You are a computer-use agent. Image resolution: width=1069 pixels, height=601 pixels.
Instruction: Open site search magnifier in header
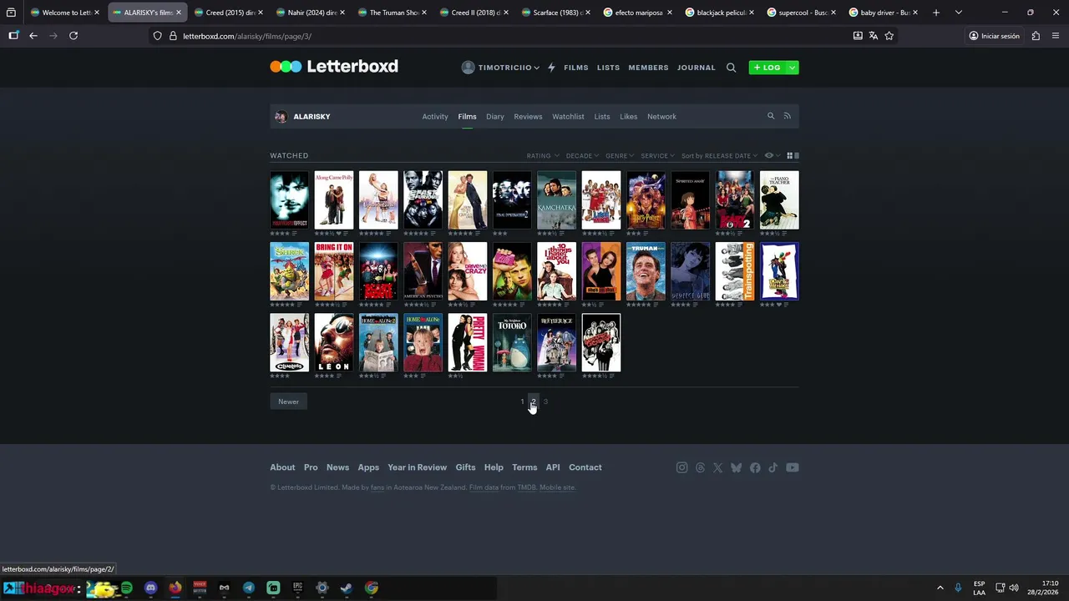[x=731, y=68]
